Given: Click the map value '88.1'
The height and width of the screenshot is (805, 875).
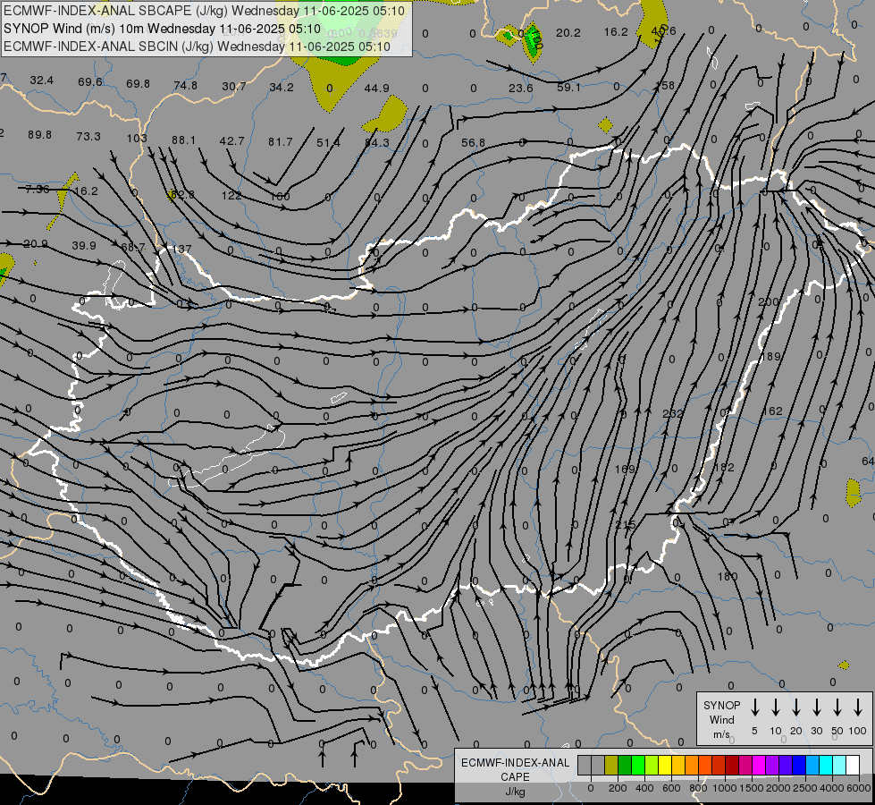Looking at the screenshot, I should pos(183,140).
